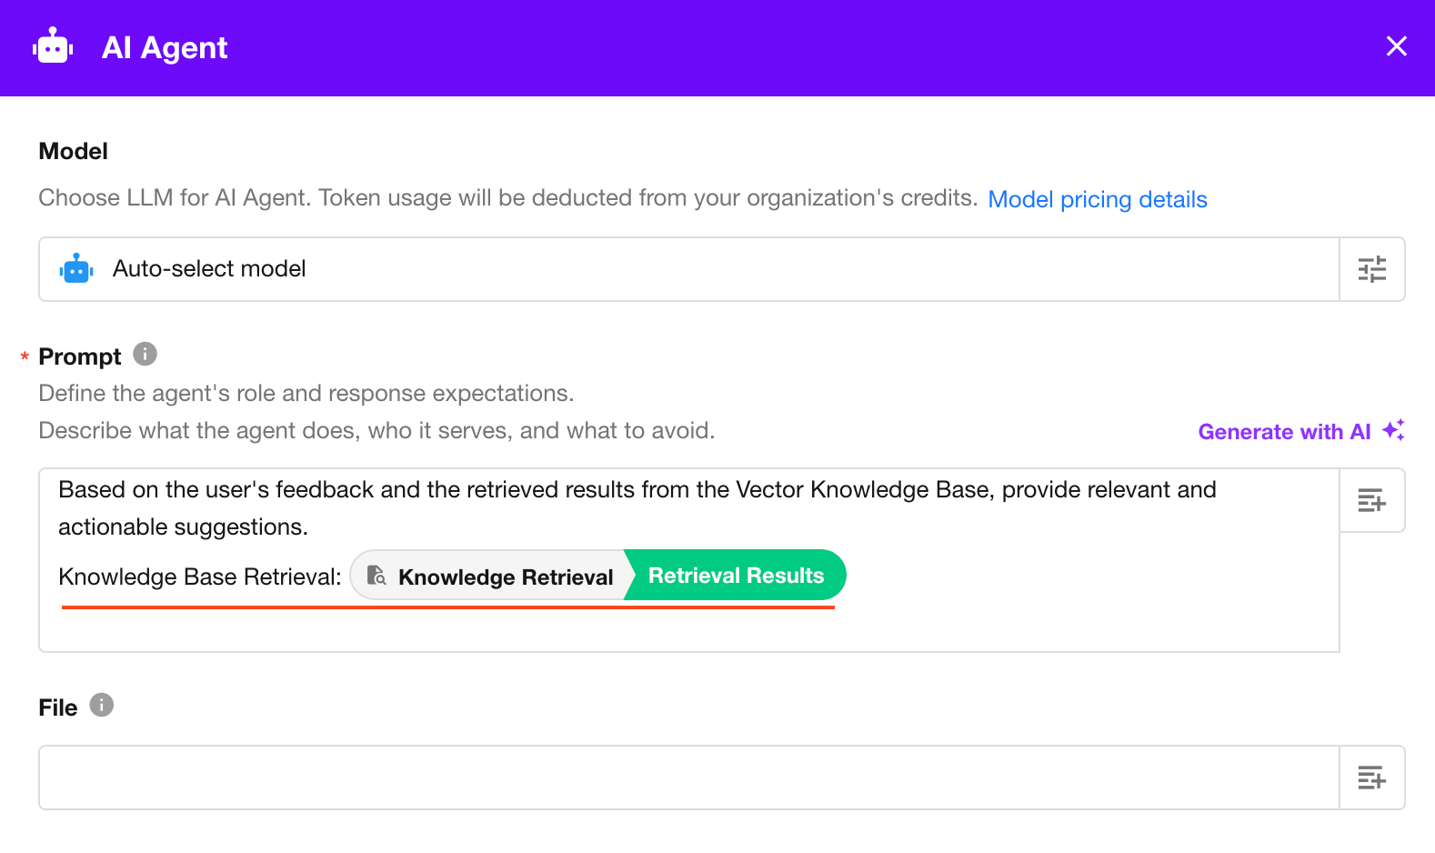Click into the prompt text starting "Based on"

[637, 490]
